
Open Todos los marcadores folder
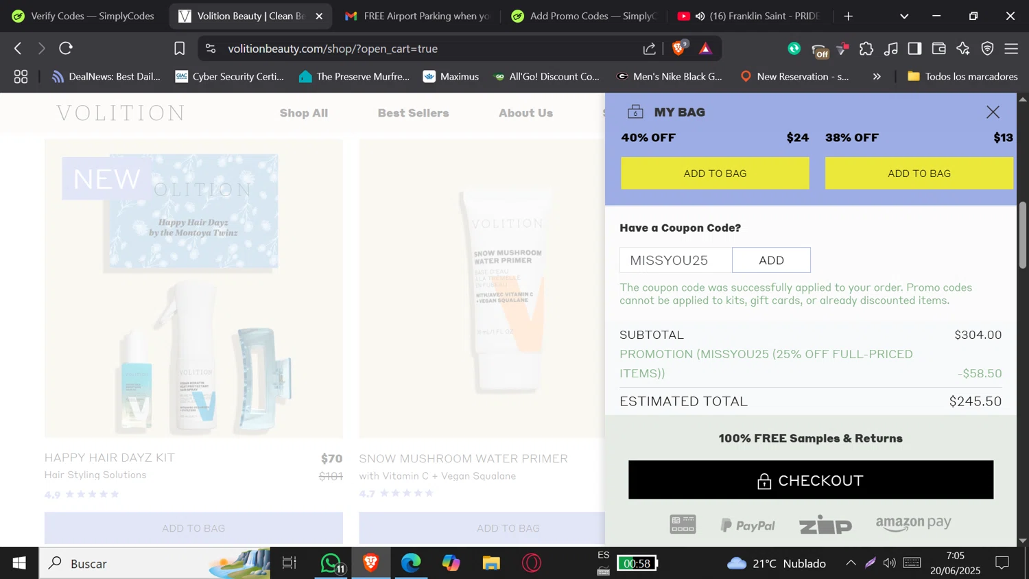[x=962, y=77]
